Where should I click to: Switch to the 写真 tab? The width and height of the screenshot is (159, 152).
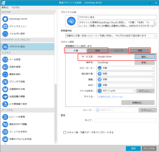click(140, 51)
